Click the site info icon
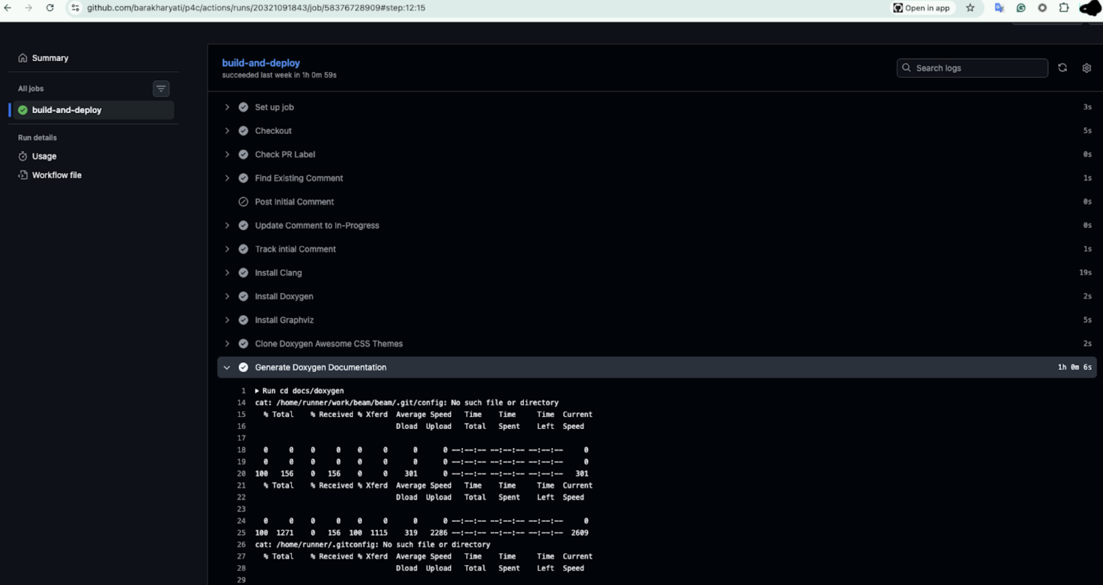Image resolution: width=1103 pixels, height=585 pixels. pos(76,8)
